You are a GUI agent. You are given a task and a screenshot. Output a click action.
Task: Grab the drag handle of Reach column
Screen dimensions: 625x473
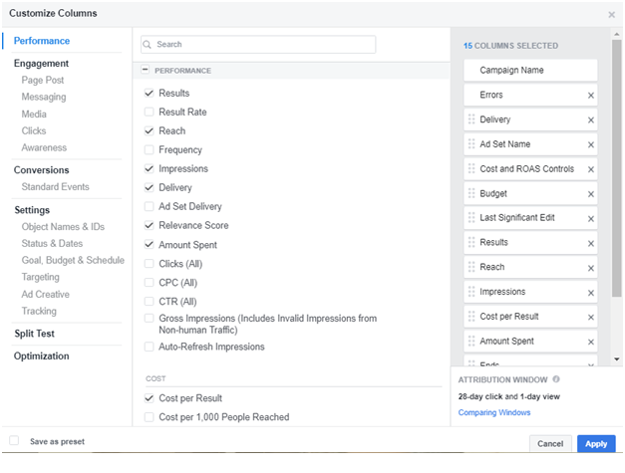tap(471, 267)
